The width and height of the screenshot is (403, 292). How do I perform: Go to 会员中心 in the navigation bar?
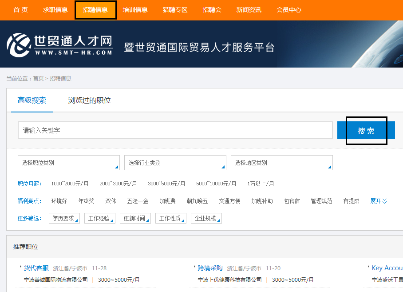click(x=288, y=10)
